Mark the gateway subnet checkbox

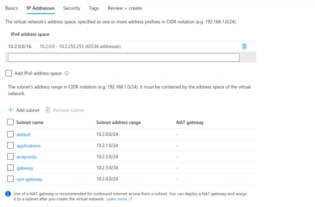pyautogui.click(x=10, y=168)
